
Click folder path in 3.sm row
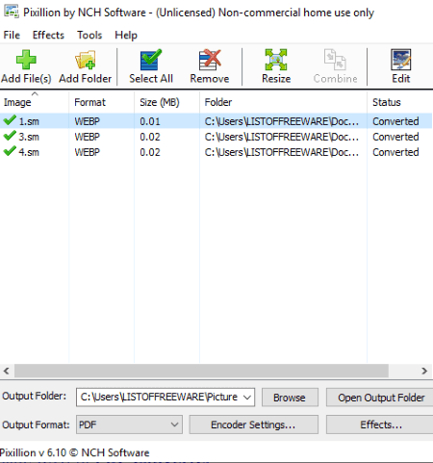pos(282,137)
